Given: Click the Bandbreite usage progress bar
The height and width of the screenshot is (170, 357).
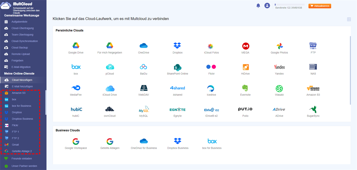Looking at the screenshot, I should tap(289, 5).
